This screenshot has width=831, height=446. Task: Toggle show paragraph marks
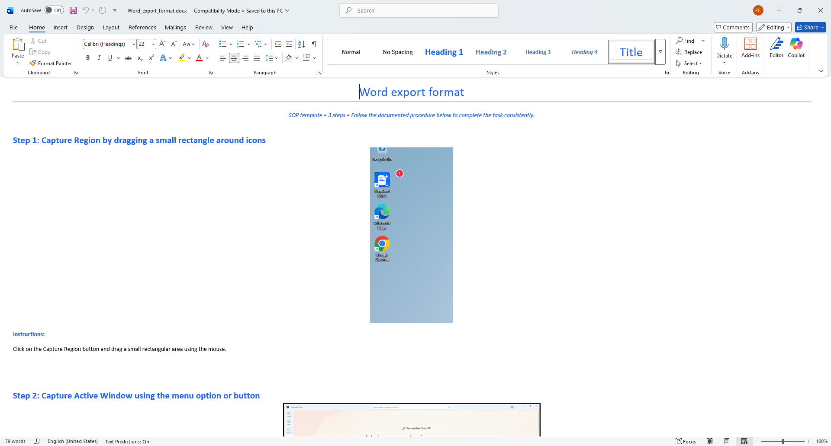pyautogui.click(x=314, y=44)
